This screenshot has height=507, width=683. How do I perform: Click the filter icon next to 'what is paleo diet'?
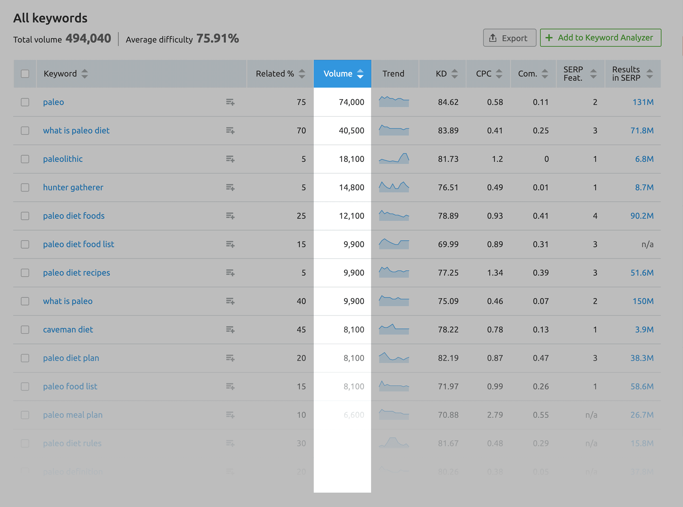[230, 130]
